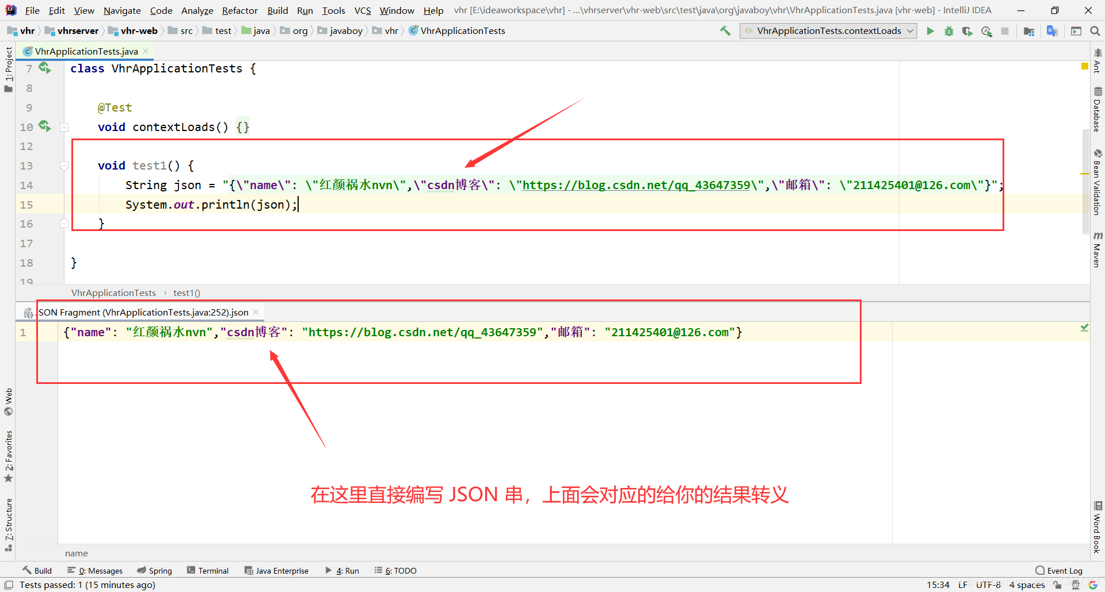
Task: Open the TODO tool window
Action: coord(395,570)
